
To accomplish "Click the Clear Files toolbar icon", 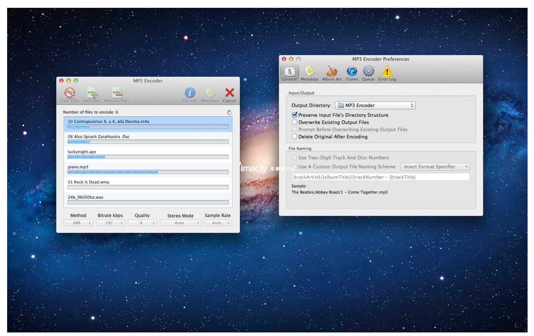I will [70, 93].
